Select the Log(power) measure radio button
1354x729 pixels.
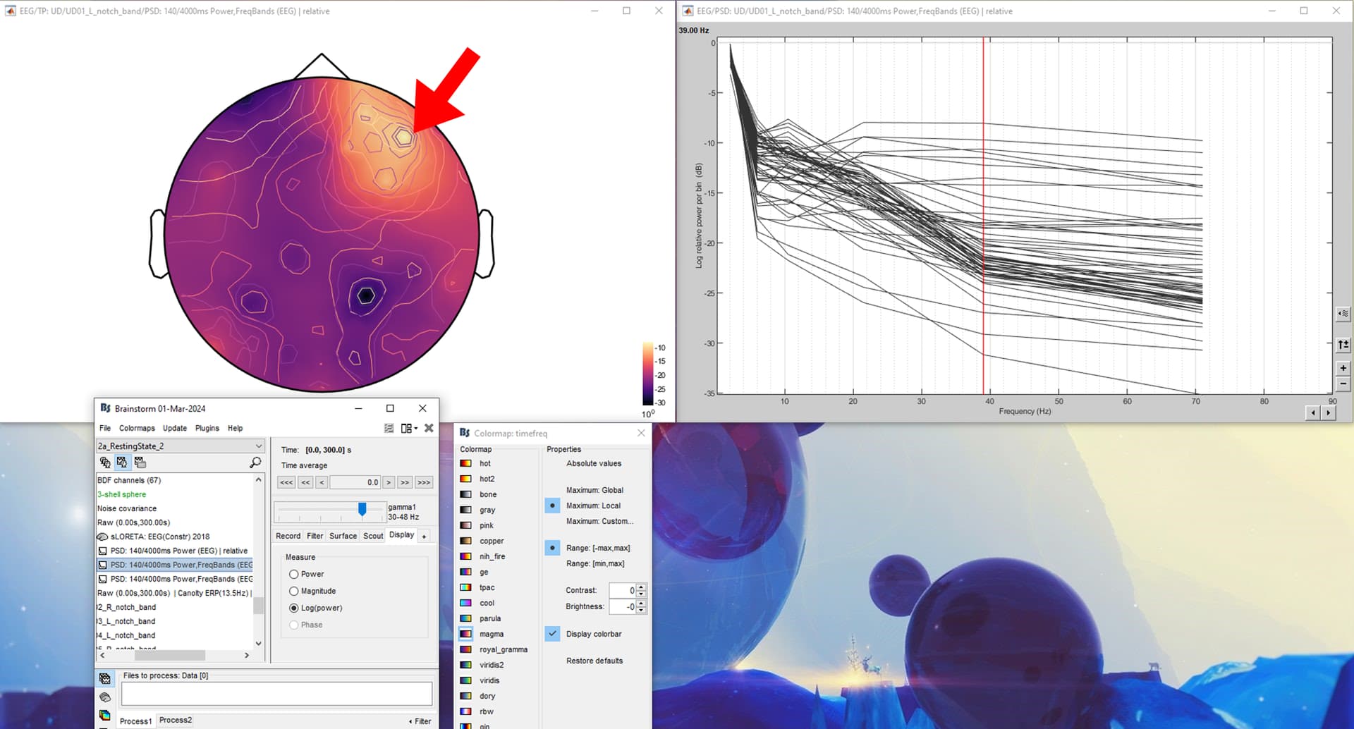(x=294, y=608)
